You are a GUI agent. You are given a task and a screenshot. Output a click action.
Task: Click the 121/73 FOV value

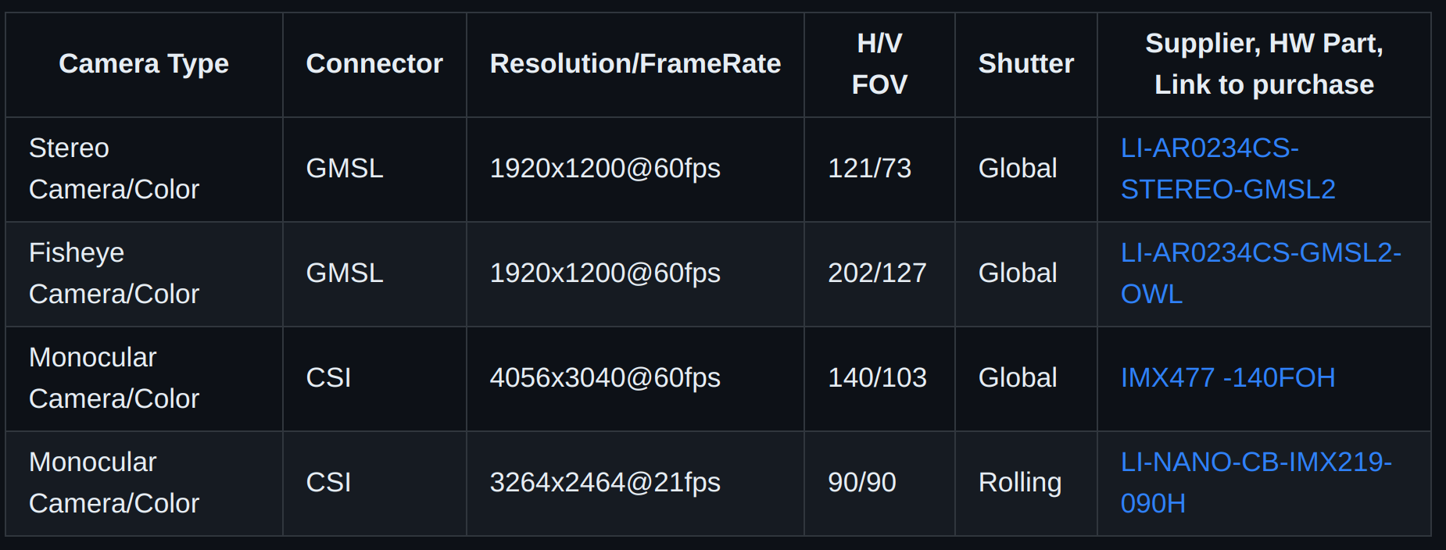coord(869,169)
